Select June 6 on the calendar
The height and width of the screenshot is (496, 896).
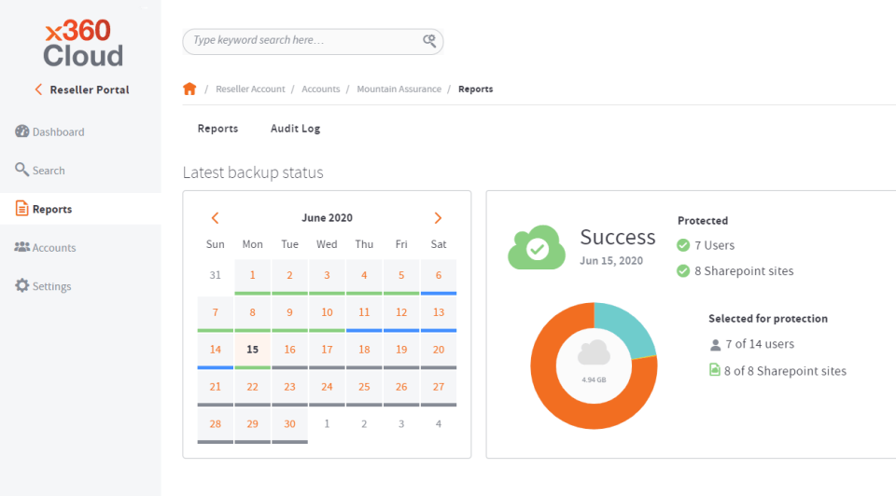tap(439, 276)
